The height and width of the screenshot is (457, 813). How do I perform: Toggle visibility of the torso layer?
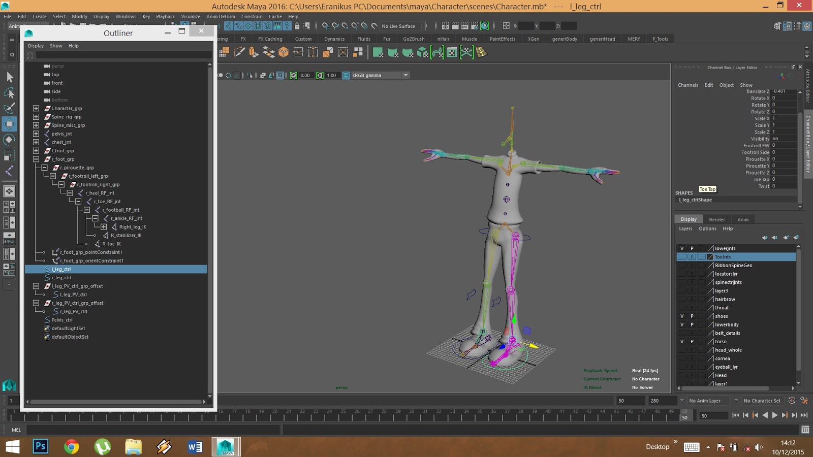(x=682, y=341)
